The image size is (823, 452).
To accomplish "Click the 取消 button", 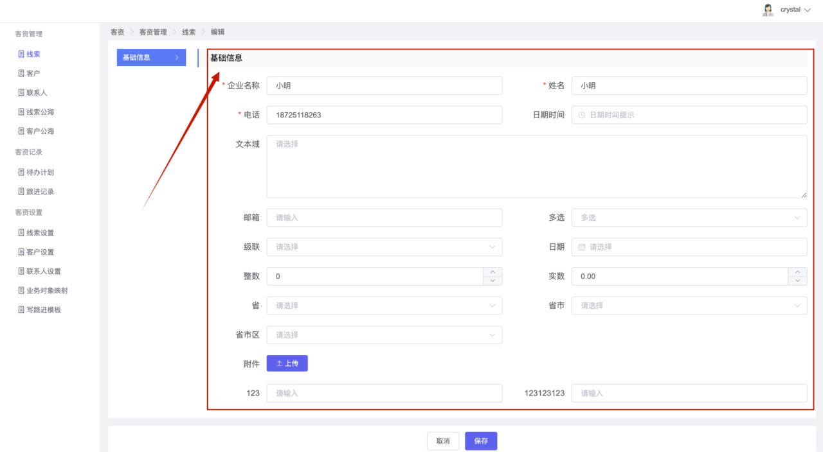I will click(442, 441).
